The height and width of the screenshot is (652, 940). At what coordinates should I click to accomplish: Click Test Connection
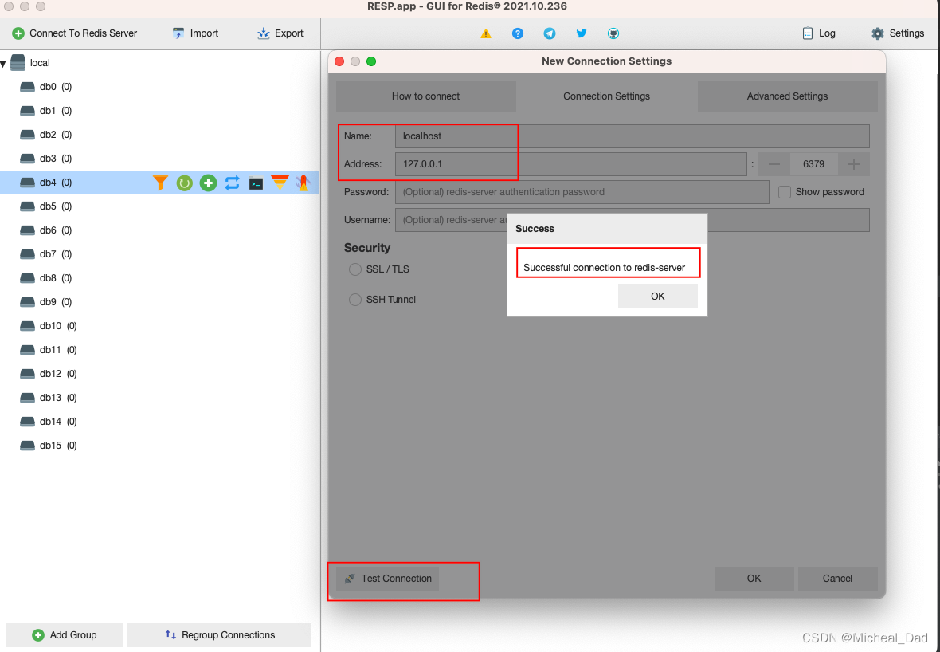click(388, 579)
